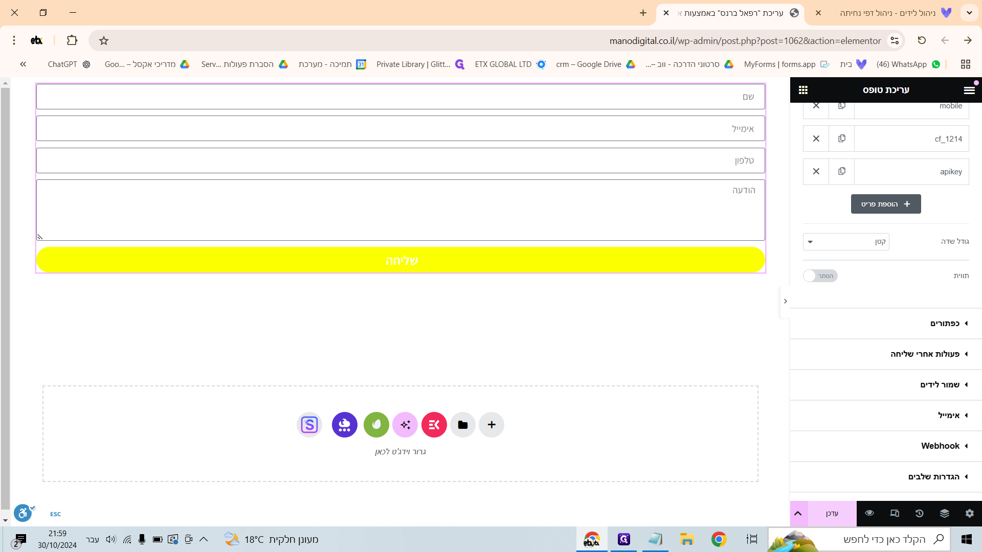This screenshot has height=552, width=982.
Task: Open accessibility widget icon
Action: (23, 513)
